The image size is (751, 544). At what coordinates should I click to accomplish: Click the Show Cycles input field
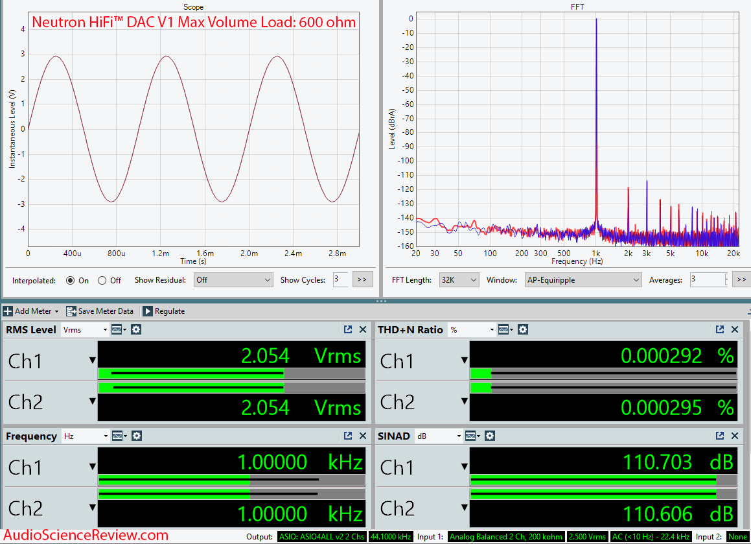pyautogui.click(x=340, y=279)
